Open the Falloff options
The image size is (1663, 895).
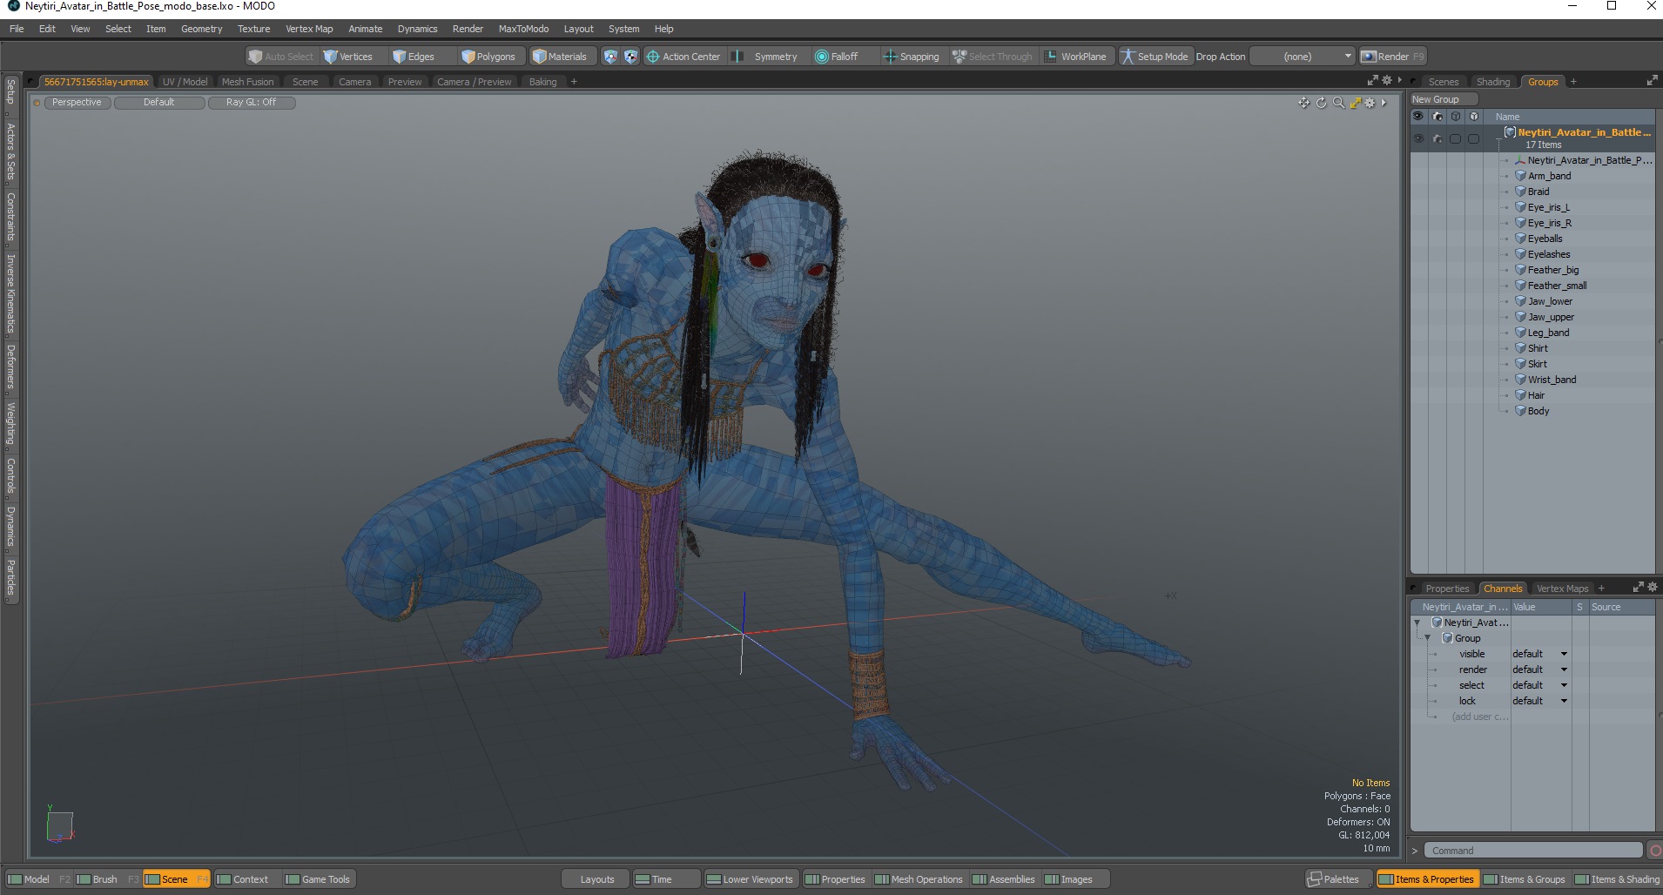click(x=837, y=57)
